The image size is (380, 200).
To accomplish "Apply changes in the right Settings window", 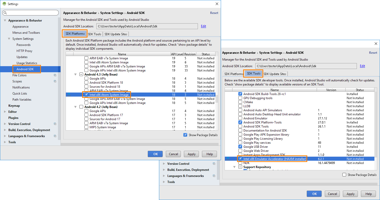I will (x=350, y=194).
